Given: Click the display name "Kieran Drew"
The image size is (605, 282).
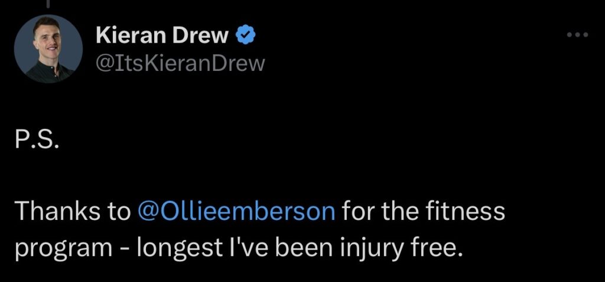Looking at the screenshot, I should pyautogui.click(x=162, y=37).
